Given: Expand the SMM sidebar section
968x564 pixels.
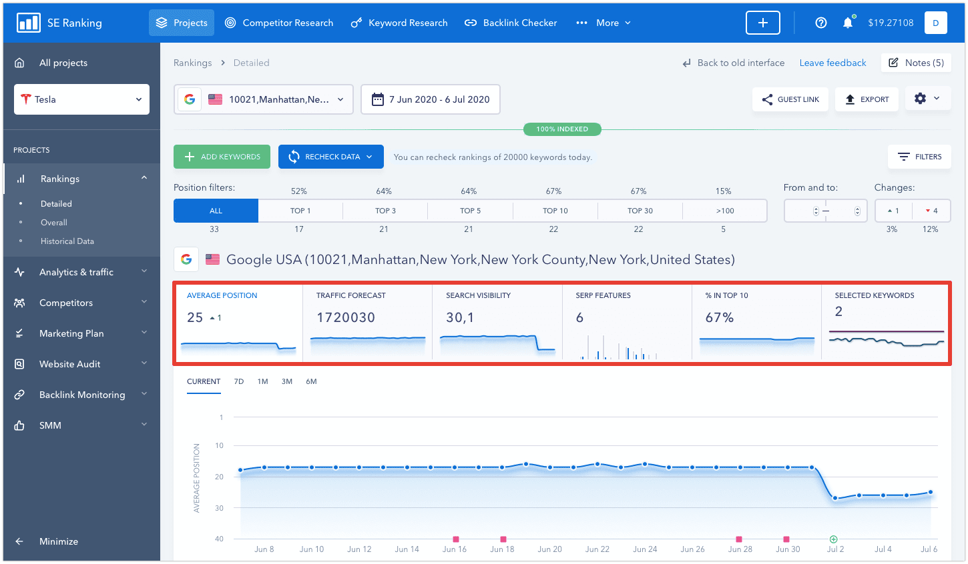Looking at the screenshot, I should coord(81,425).
